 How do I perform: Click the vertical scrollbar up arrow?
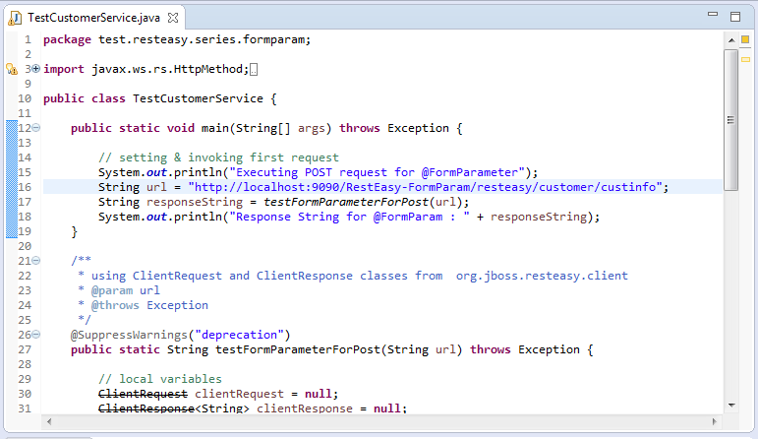[x=731, y=40]
